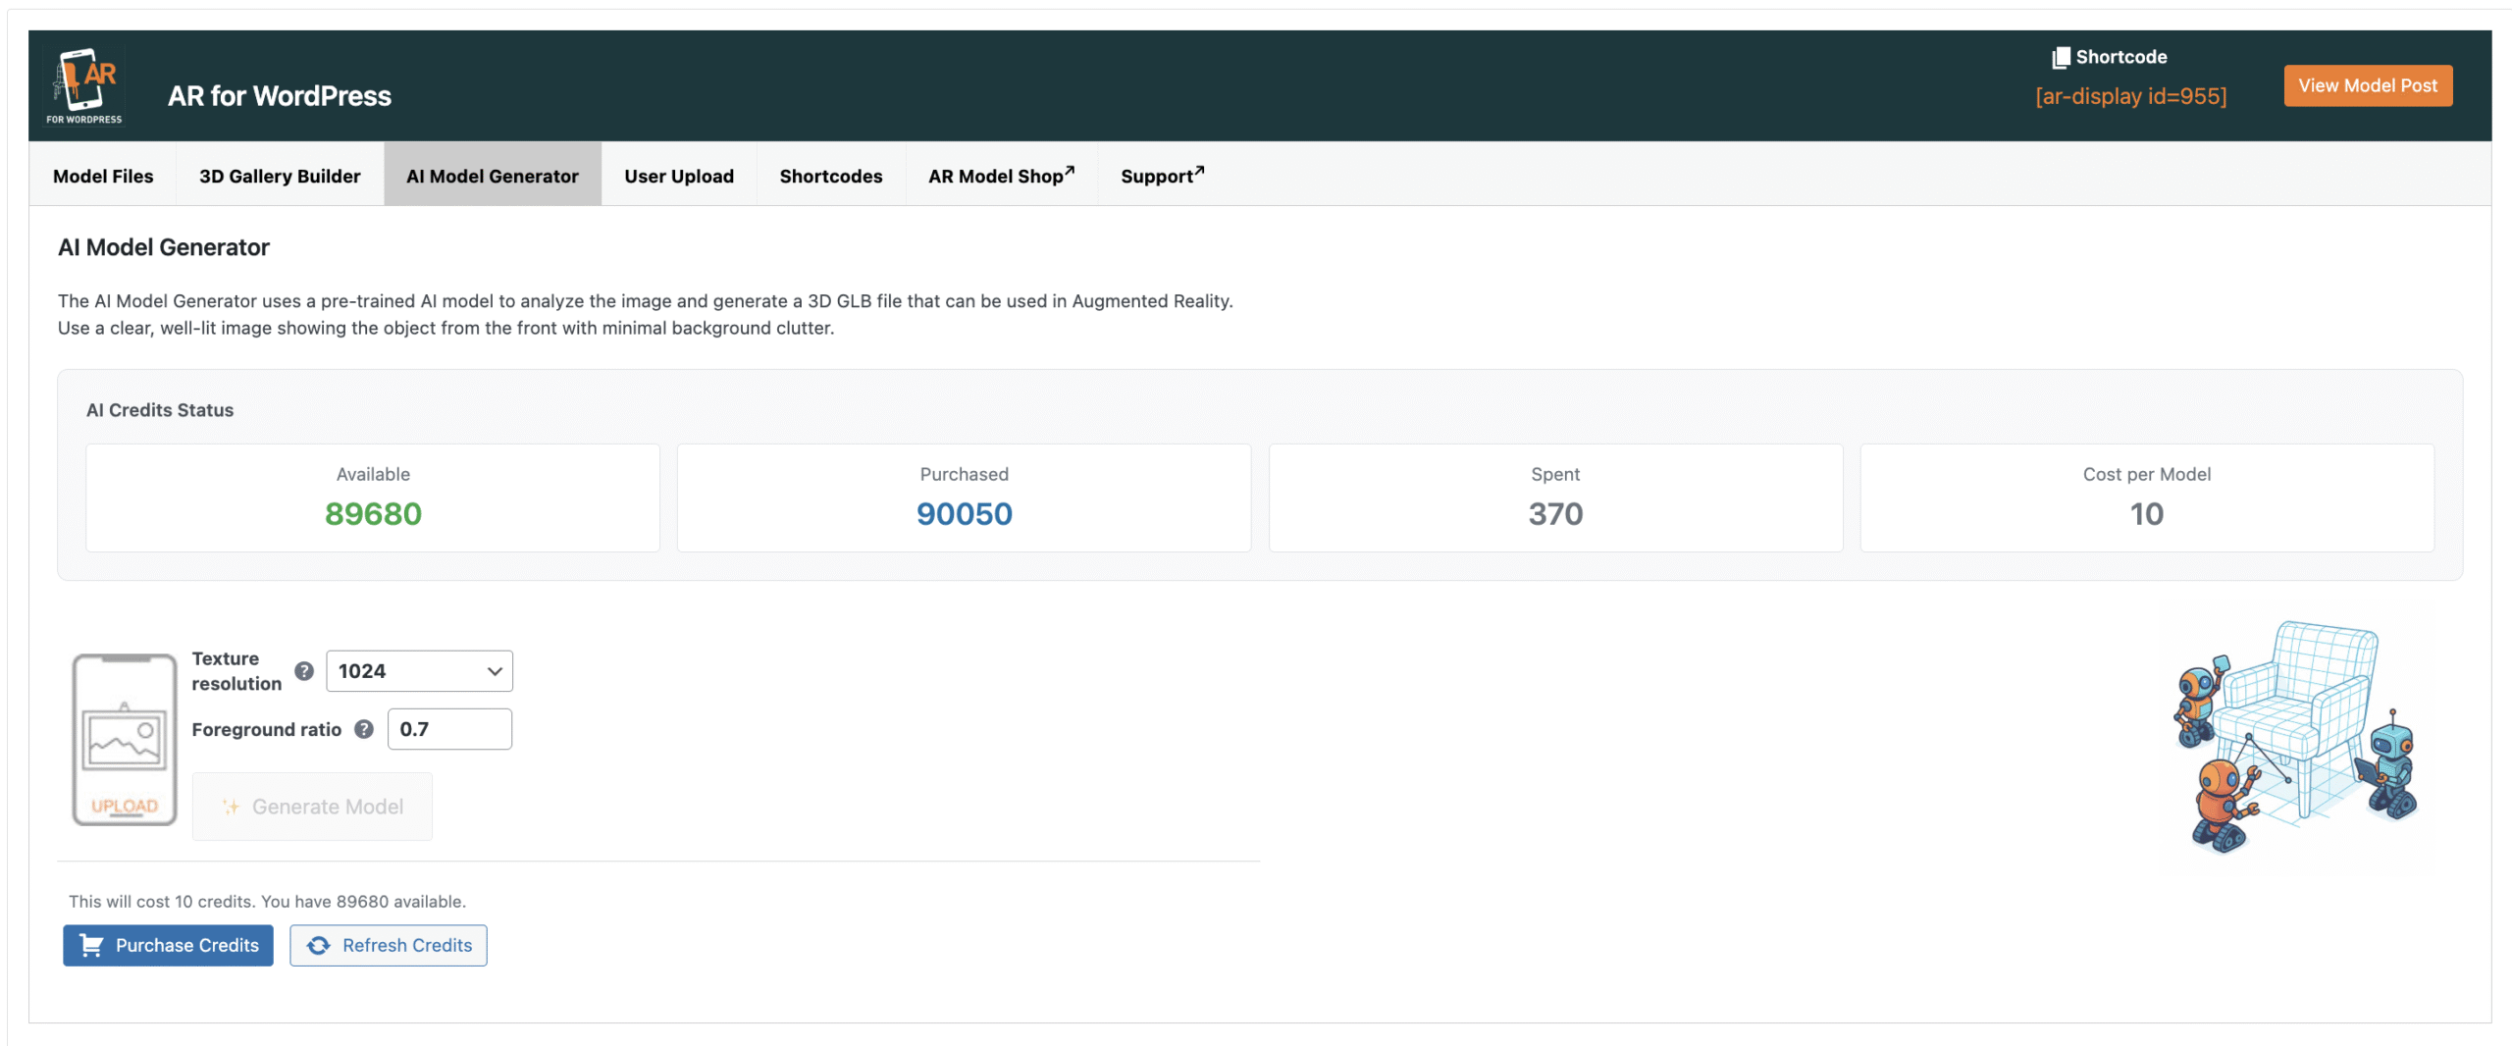Click the Shortcode copy icon
The width and height of the screenshot is (2512, 1046).
pos(2060,58)
